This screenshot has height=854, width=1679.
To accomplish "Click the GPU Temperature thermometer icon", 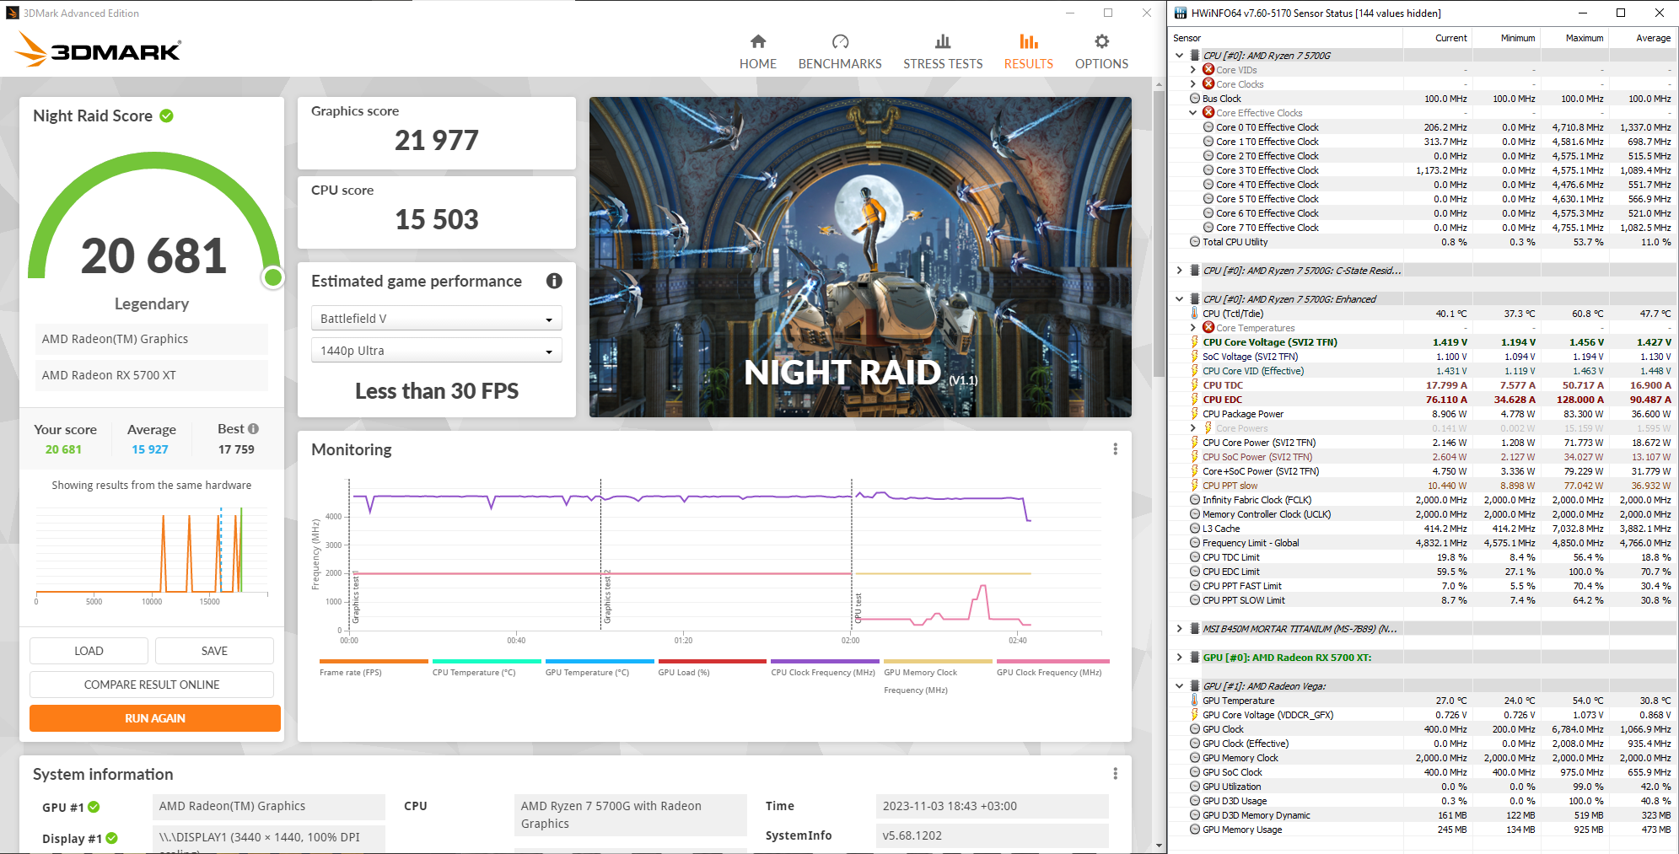I will pyautogui.click(x=1195, y=701).
